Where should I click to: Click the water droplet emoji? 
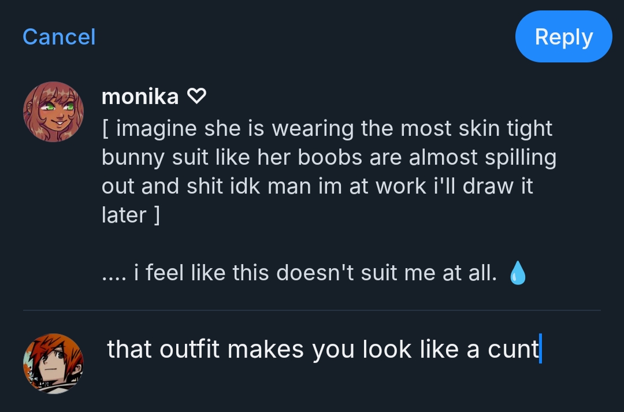518,273
